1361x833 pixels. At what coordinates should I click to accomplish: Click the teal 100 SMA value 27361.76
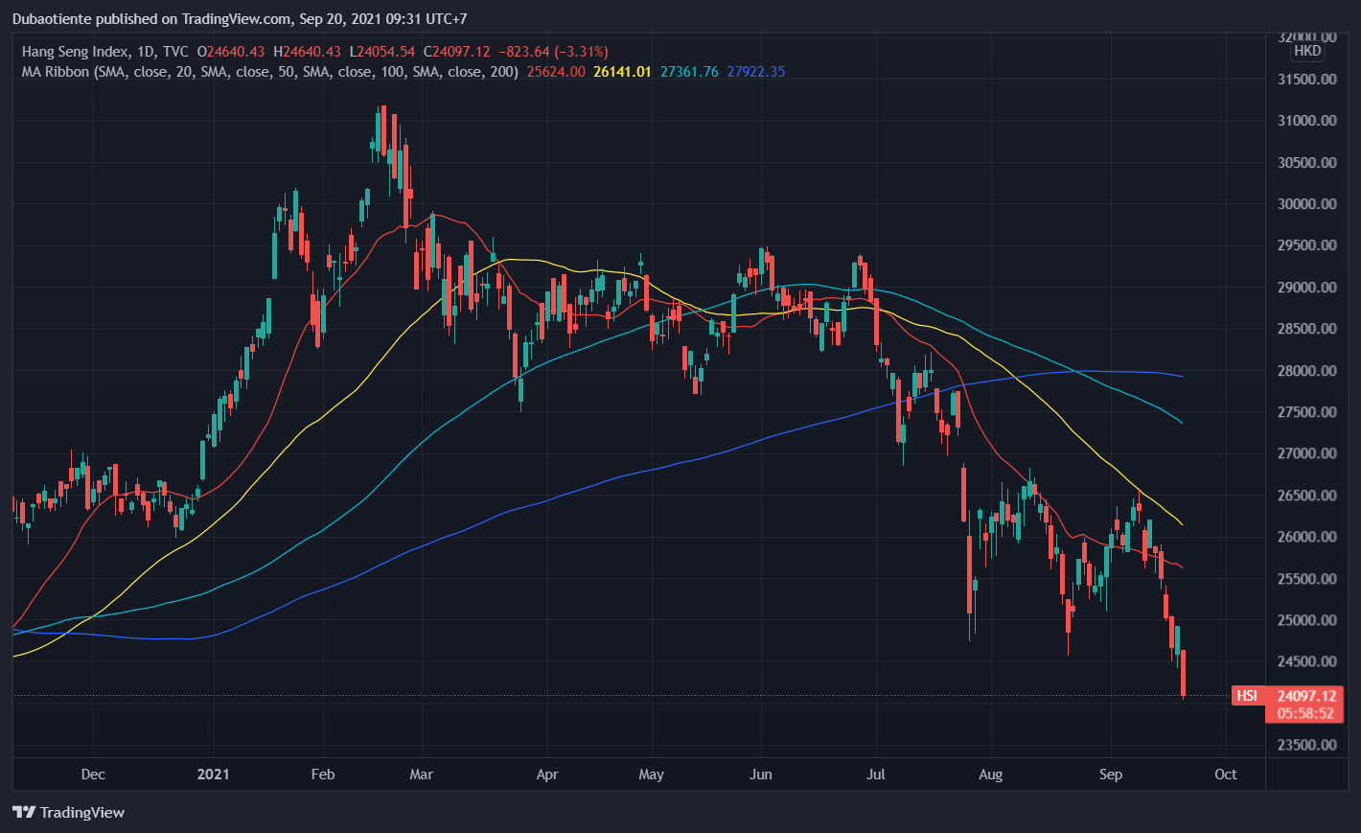pos(689,72)
